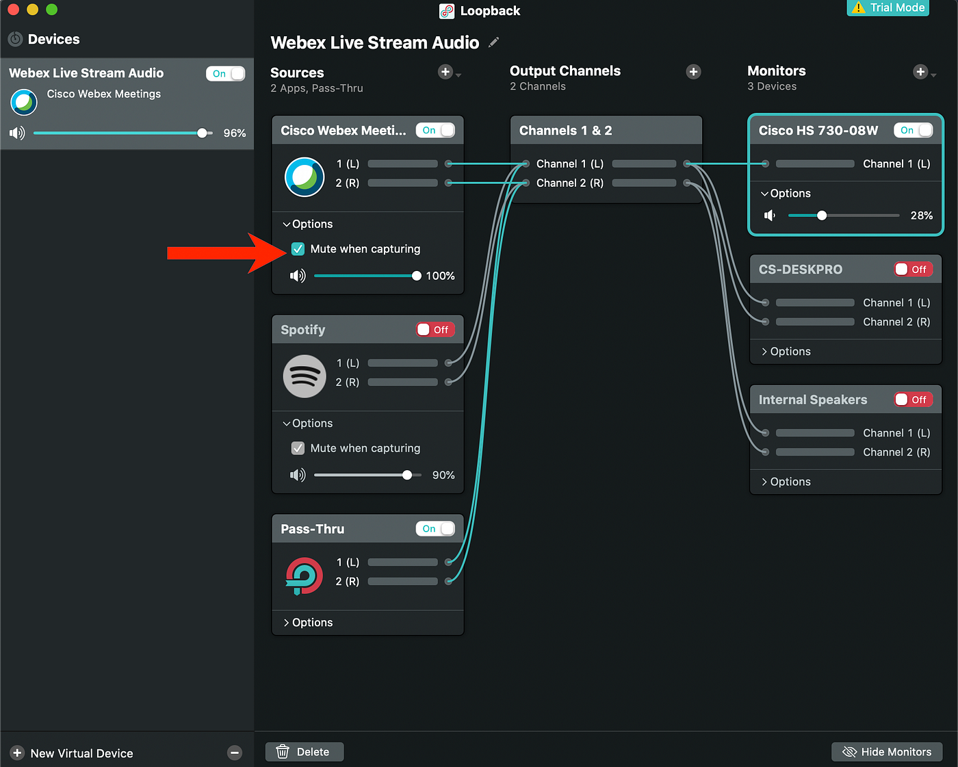
Task: Click input connector of Cisco HS 730-08W Channel 1 (L)
Action: [765, 164]
